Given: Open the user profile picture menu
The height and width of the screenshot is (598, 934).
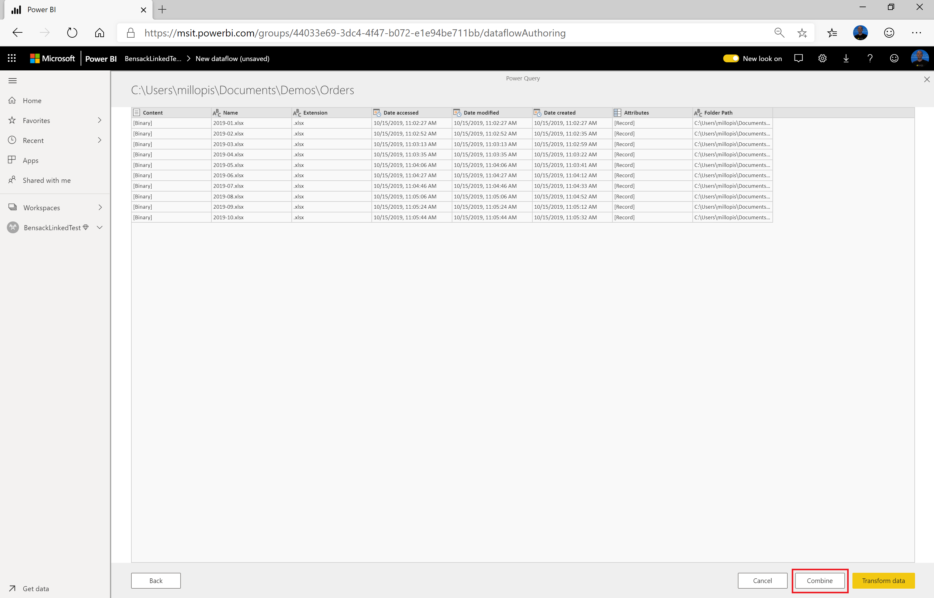Looking at the screenshot, I should pyautogui.click(x=920, y=58).
